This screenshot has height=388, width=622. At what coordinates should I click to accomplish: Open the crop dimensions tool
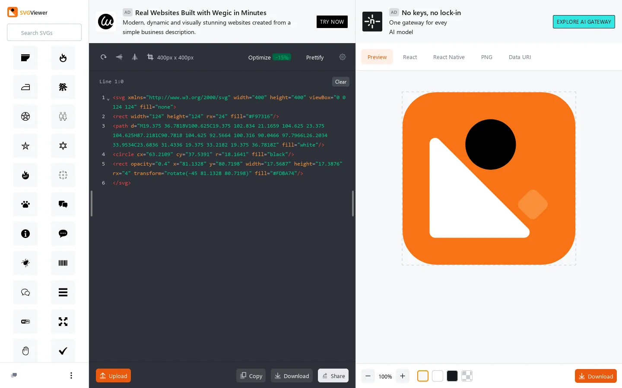pos(170,57)
